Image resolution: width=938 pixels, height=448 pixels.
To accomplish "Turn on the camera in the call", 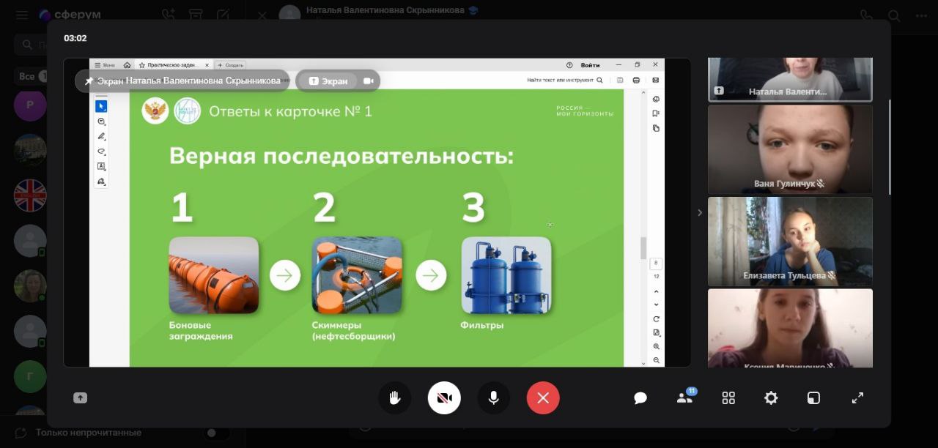I will point(444,398).
